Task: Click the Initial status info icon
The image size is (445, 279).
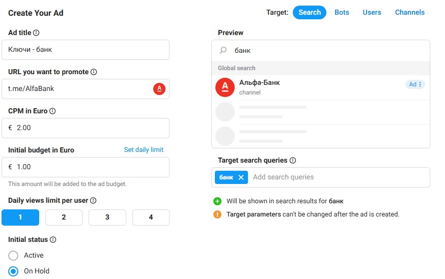Action: tap(53, 239)
